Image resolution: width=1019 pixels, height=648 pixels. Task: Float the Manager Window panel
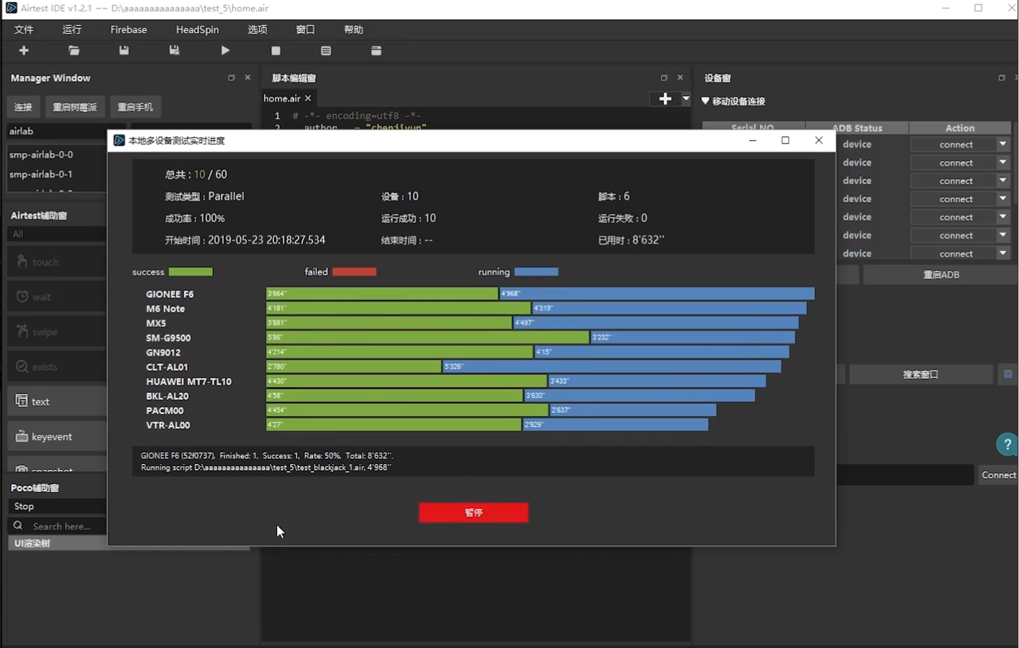pyautogui.click(x=231, y=78)
